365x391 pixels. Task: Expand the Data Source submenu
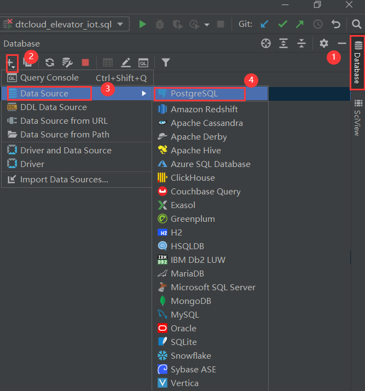click(x=77, y=94)
